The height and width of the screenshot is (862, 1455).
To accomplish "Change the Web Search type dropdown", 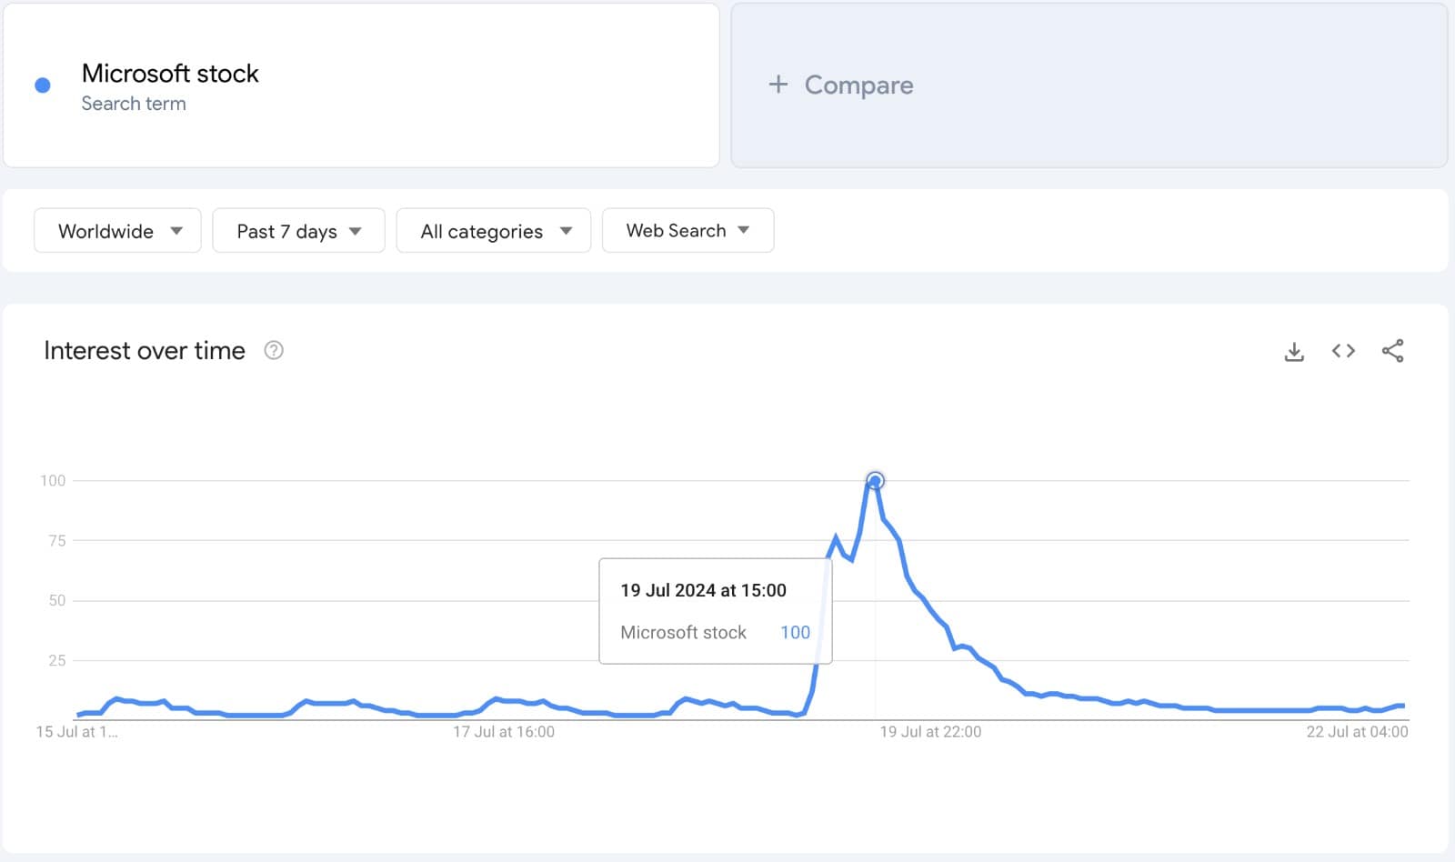I will 687,231.
